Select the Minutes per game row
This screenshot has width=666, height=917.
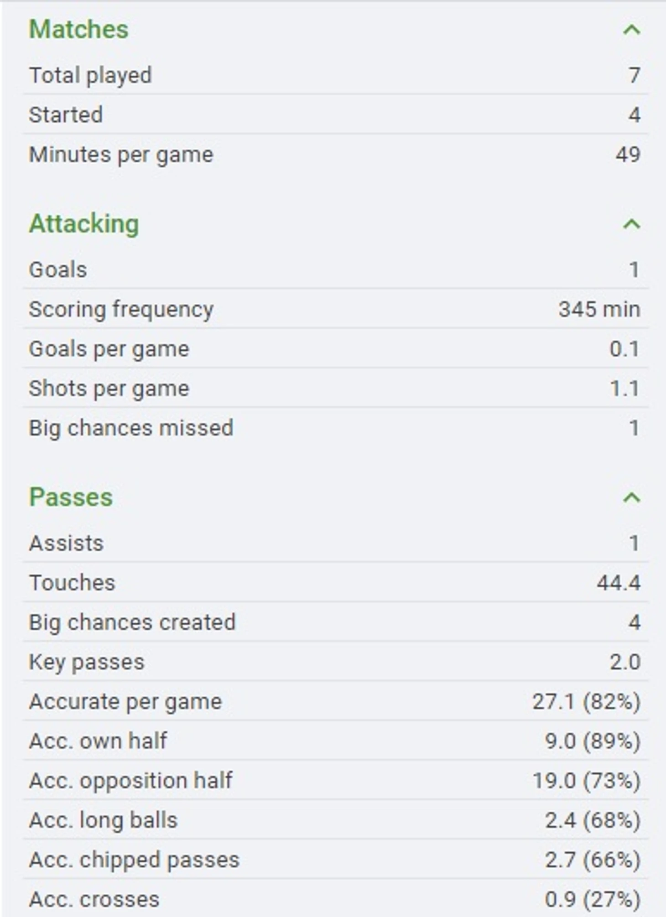point(335,154)
